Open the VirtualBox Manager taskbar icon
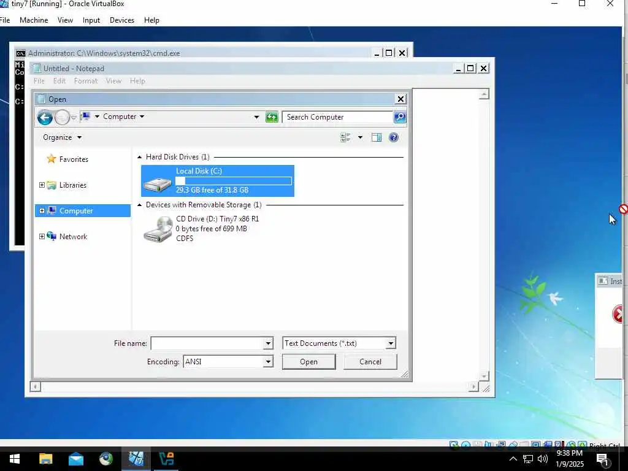 point(166,459)
